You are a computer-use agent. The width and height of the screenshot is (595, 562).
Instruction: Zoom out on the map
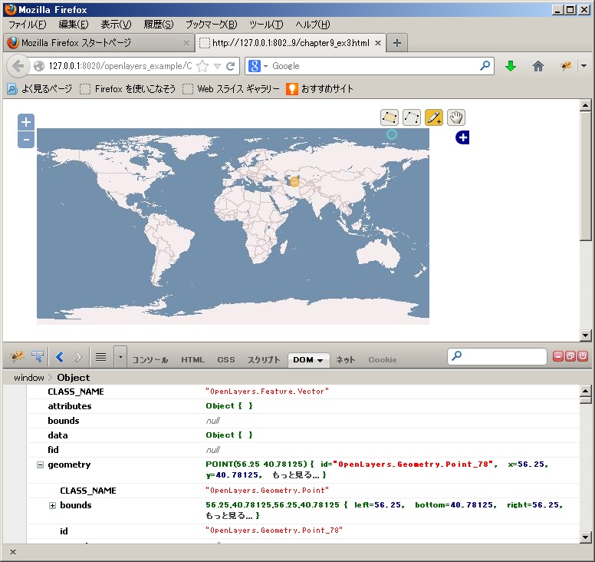(26, 139)
